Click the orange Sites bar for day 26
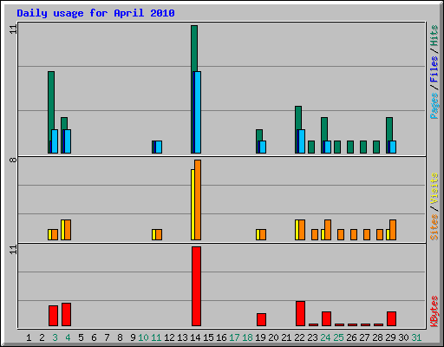444x347 pixels. (x=354, y=234)
